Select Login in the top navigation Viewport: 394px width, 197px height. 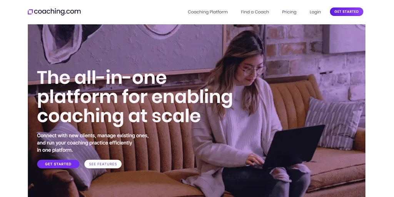(x=315, y=12)
